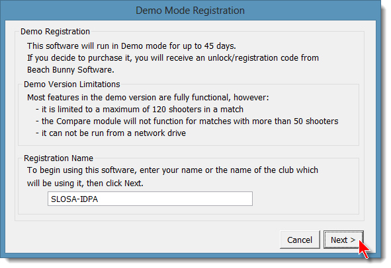Click the unlock/registration code phrase
391x268 pixels.
point(253,58)
